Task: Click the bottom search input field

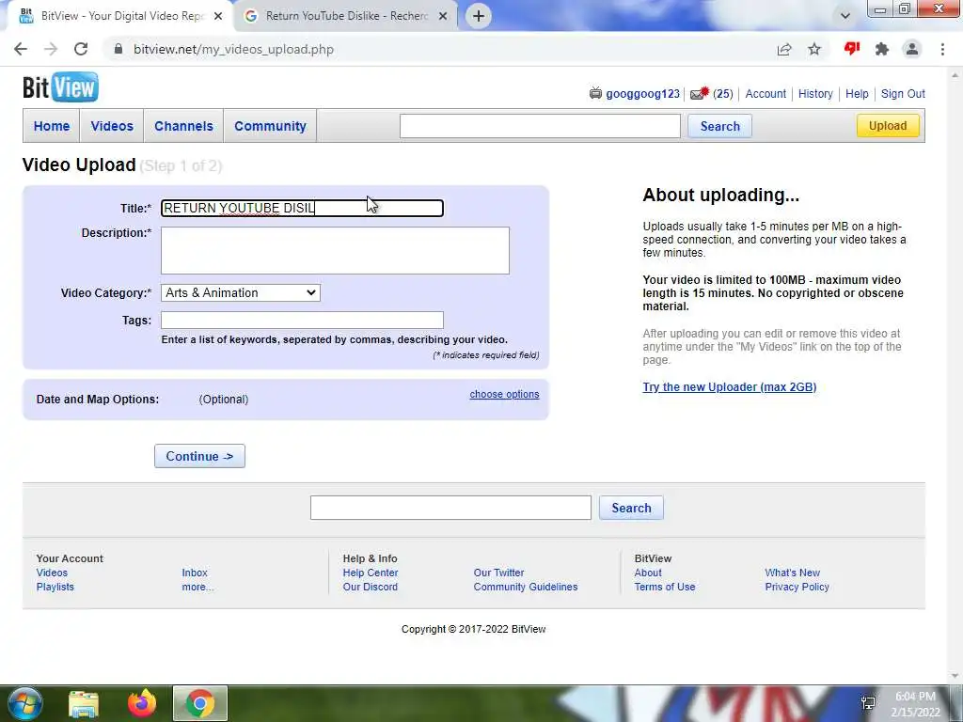Action: click(450, 508)
